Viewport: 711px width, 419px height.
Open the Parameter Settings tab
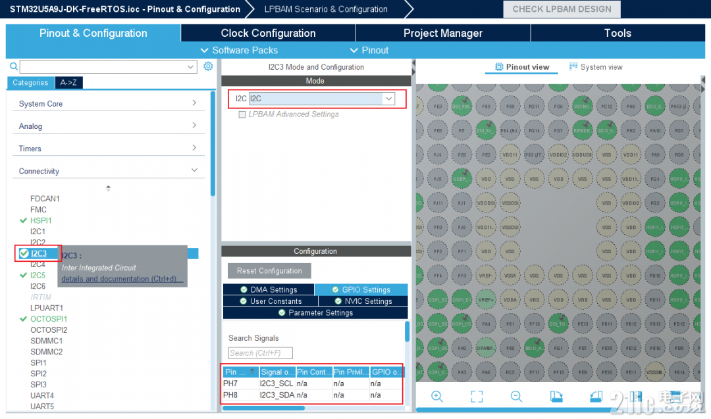pyautogui.click(x=315, y=313)
